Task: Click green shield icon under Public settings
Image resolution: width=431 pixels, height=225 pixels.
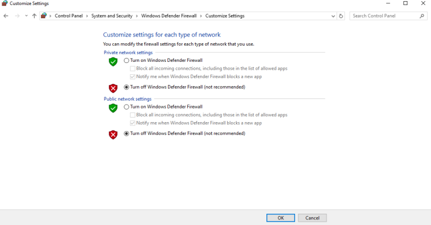Action: [x=113, y=108]
